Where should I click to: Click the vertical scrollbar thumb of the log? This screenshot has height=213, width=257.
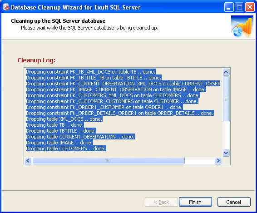[x=226, y=99]
